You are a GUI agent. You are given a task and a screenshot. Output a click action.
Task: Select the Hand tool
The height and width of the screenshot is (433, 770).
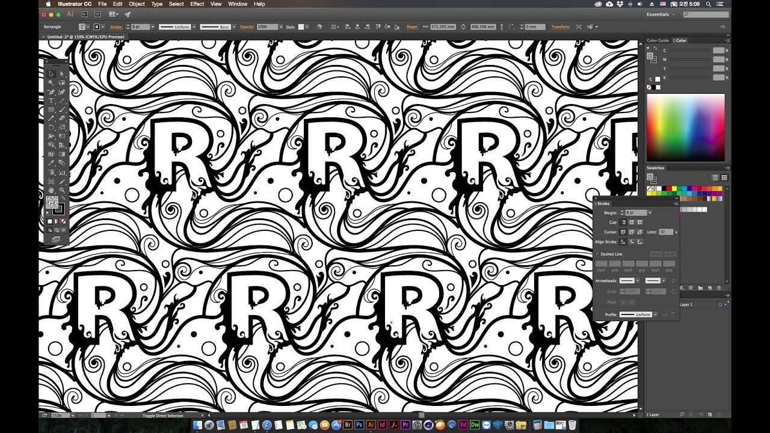click(x=51, y=189)
